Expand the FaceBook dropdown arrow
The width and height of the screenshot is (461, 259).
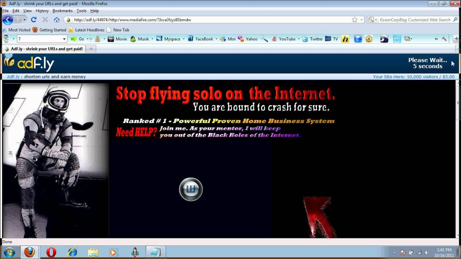(x=216, y=39)
